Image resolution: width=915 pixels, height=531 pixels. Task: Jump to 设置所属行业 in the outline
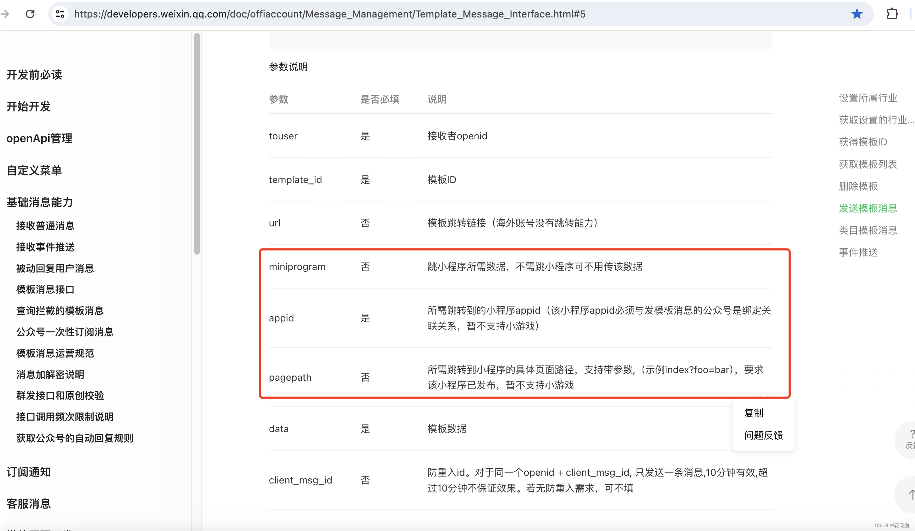pos(868,98)
